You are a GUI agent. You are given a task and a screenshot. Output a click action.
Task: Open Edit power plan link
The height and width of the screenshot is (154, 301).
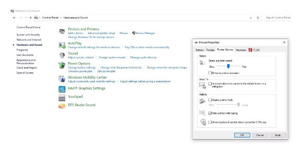pyautogui.click(x=106, y=71)
